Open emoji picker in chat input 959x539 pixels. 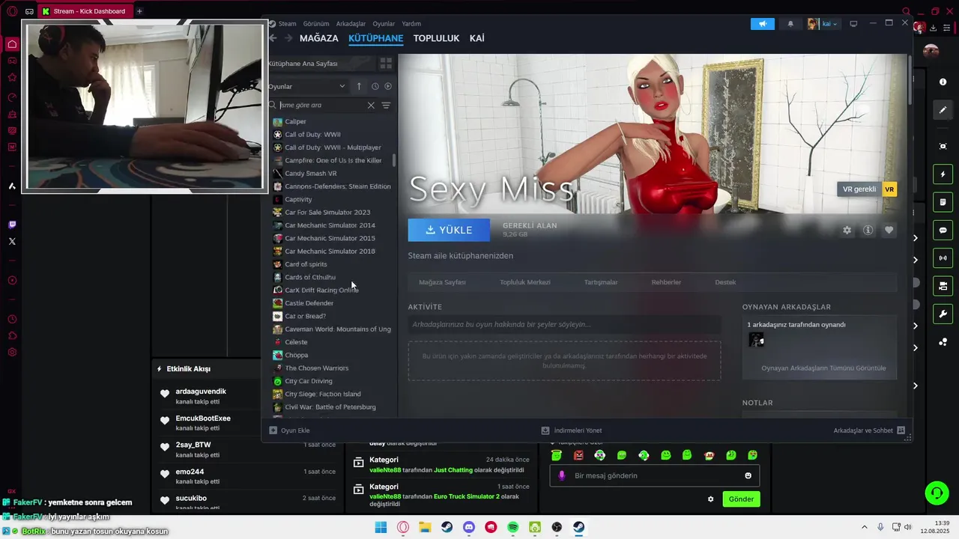(748, 476)
